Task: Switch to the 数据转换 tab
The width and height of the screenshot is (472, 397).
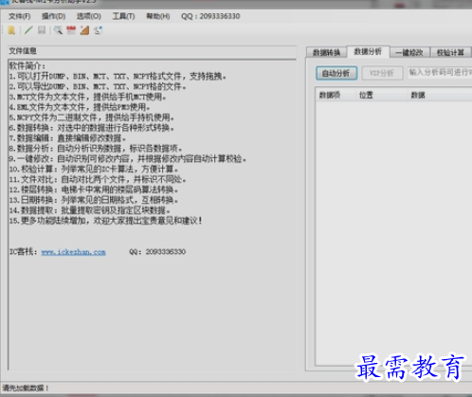Action: point(326,53)
